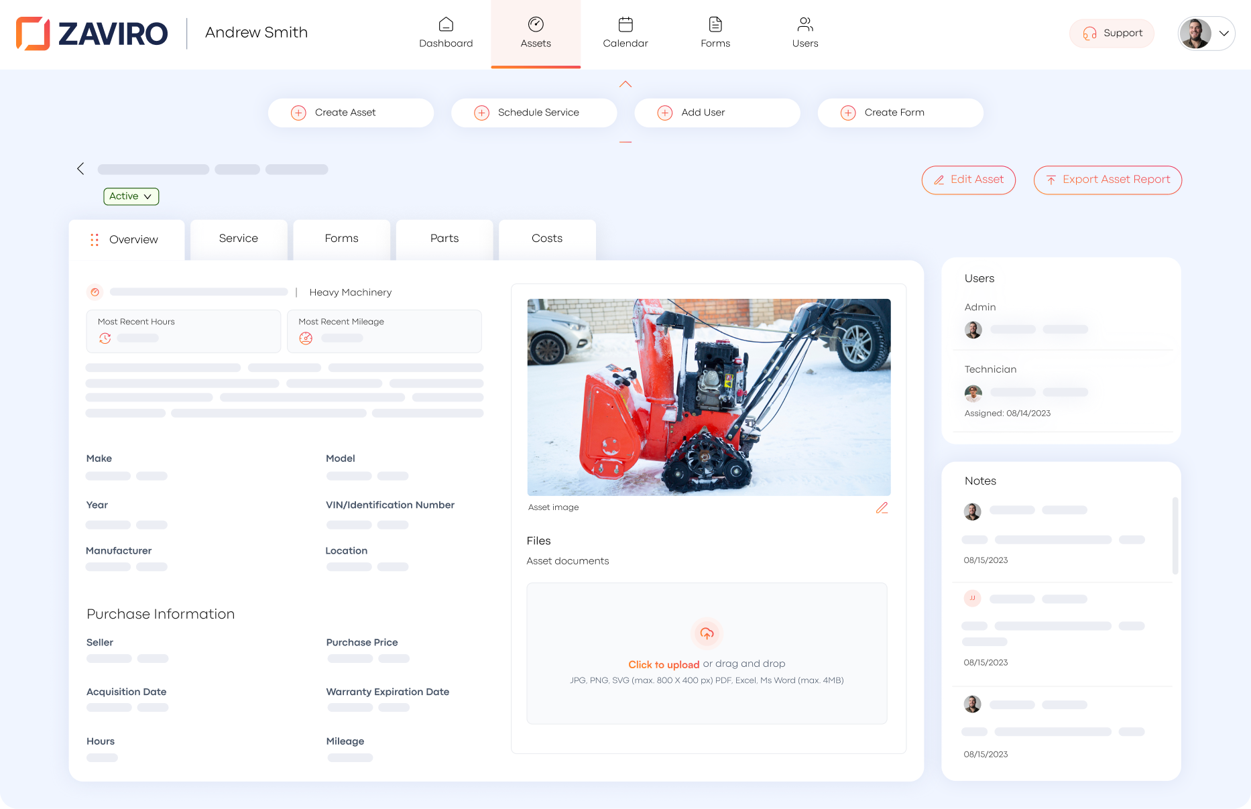1251x809 pixels.
Task: Click the JJ initials avatar in Notes
Action: (x=972, y=598)
